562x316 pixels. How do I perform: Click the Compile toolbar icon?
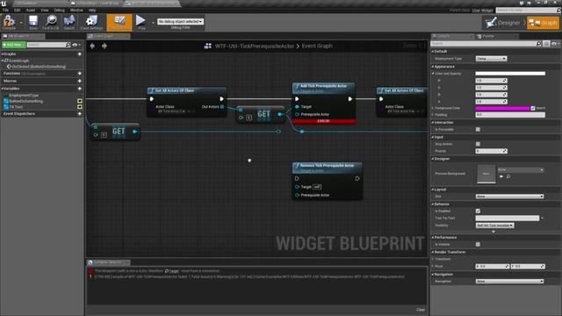pyautogui.click(x=9, y=22)
